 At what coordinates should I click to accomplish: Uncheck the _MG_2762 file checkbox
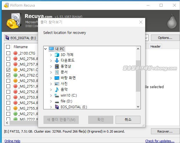[8, 75]
